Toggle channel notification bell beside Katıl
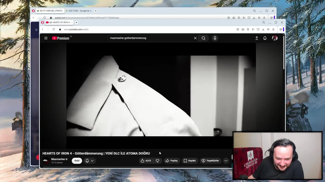Viewport: 325px width, 182px height. (x=87, y=161)
